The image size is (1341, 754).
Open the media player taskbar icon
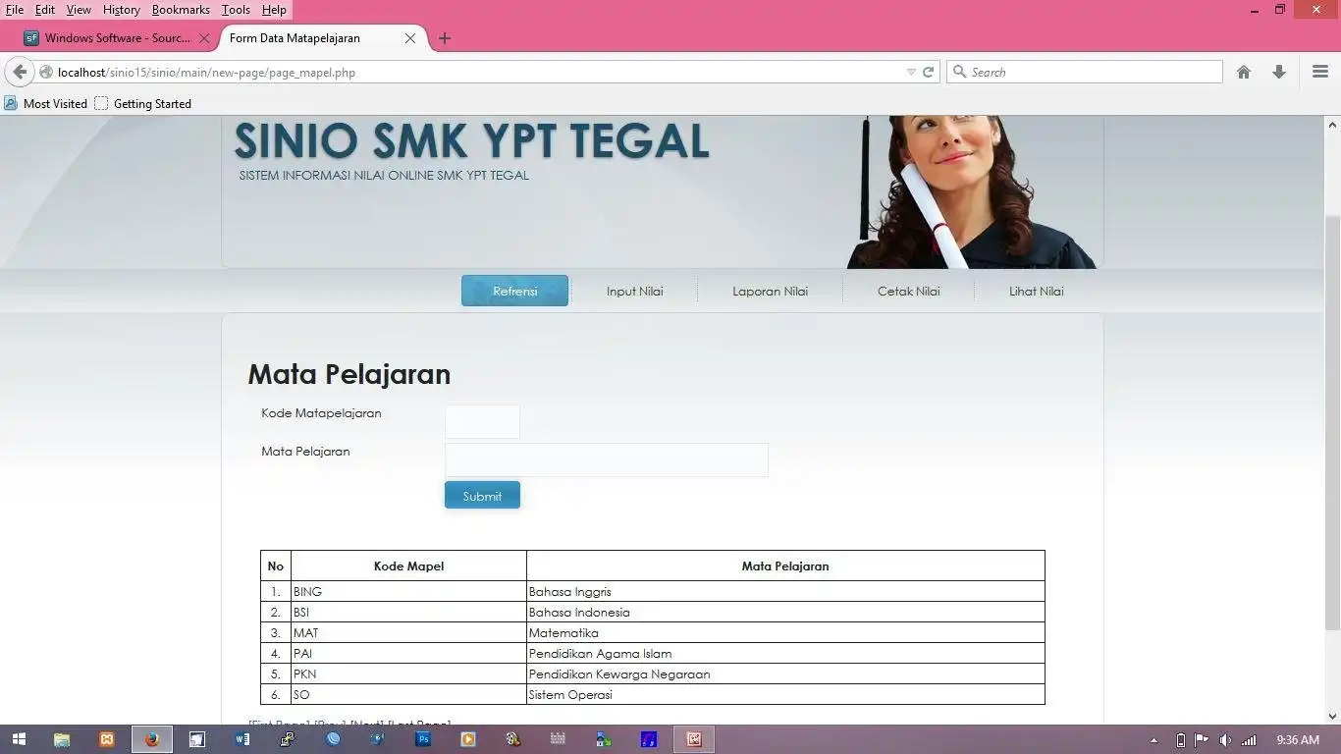coord(468,739)
